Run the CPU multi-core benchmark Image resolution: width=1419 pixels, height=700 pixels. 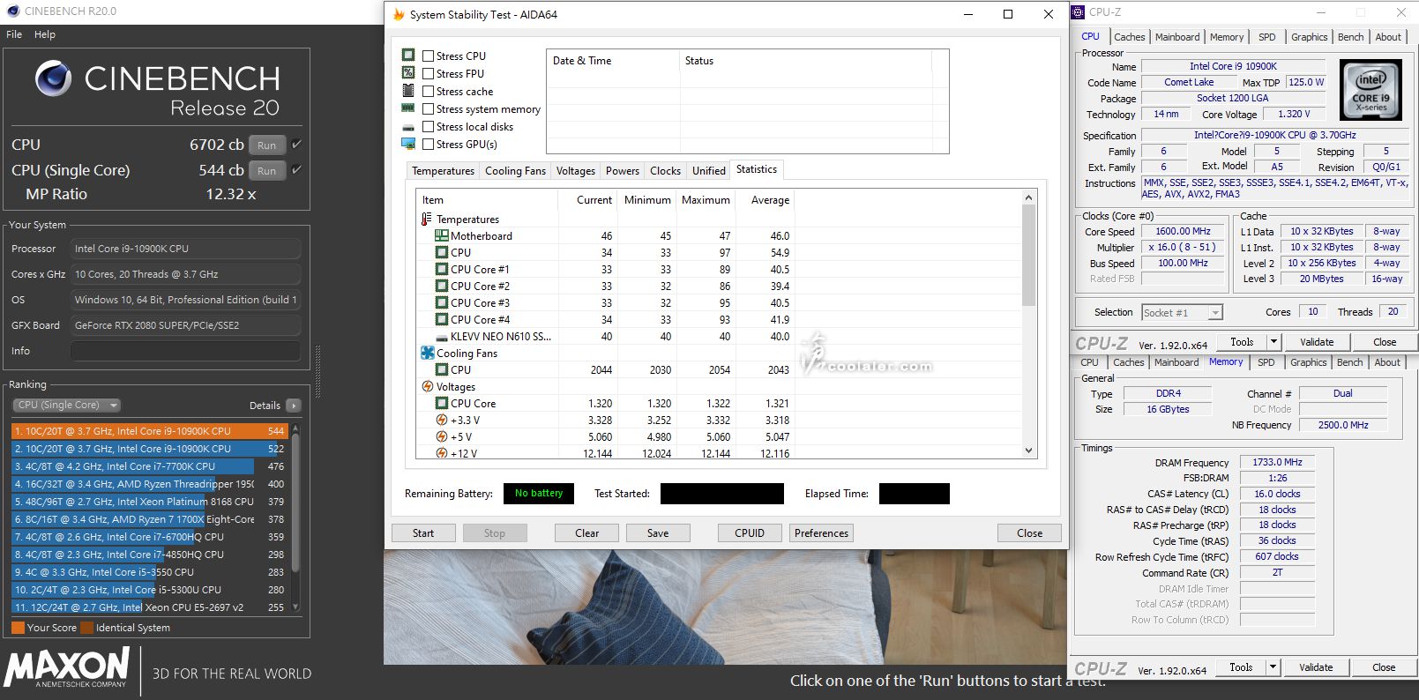(267, 145)
